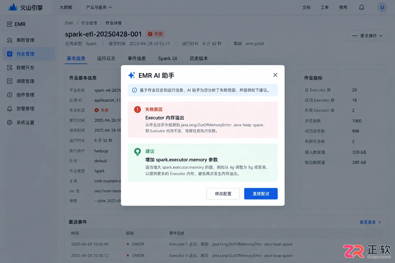This screenshot has width=395, height=263.
Task: Open 文档 in the top bar
Action: 306,7
